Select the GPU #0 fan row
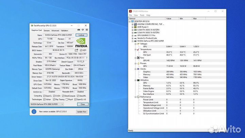 click(177, 61)
